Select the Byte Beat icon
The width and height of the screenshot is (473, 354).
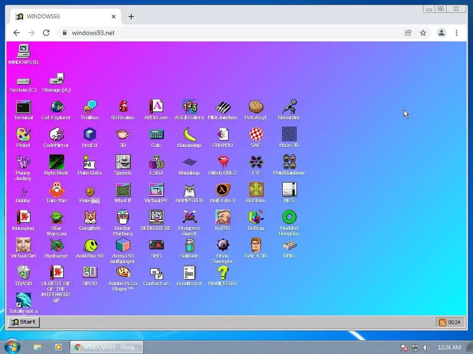pos(56,162)
